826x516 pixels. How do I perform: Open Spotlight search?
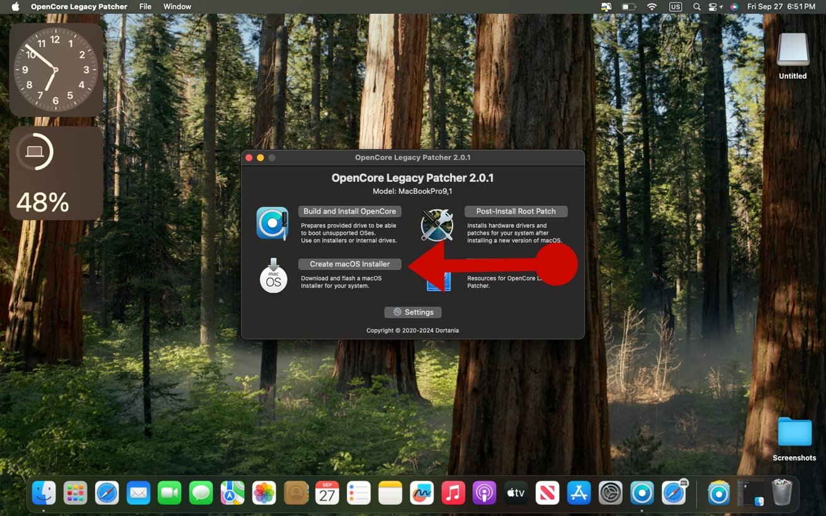(x=697, y=6)
